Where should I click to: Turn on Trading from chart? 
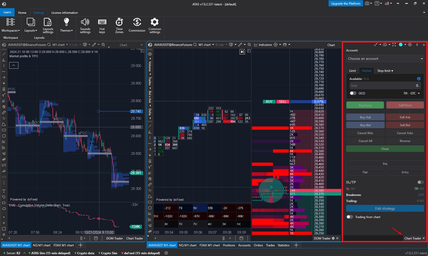coord(350,217)
